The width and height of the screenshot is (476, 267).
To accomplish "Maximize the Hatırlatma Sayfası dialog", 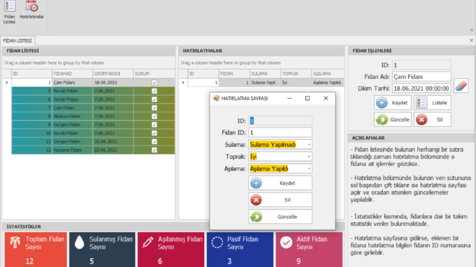I will coord(307,98).
